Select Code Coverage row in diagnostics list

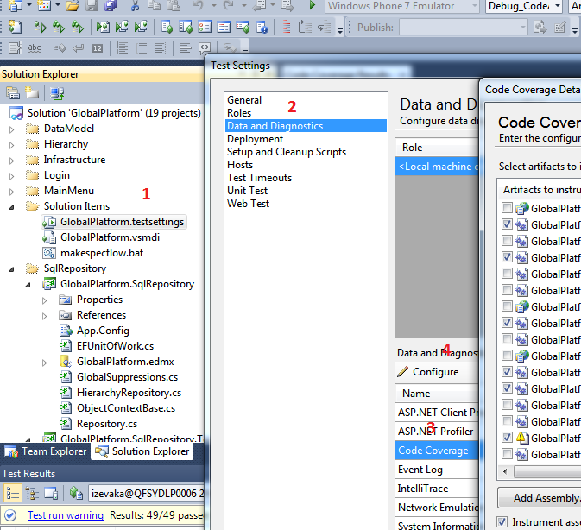[437, 451]
